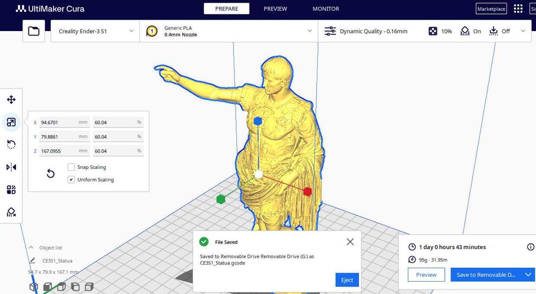This screenshot has height=294, width=536.
Task: Switch to left side view cube
Action: click(x=75, y=286)
